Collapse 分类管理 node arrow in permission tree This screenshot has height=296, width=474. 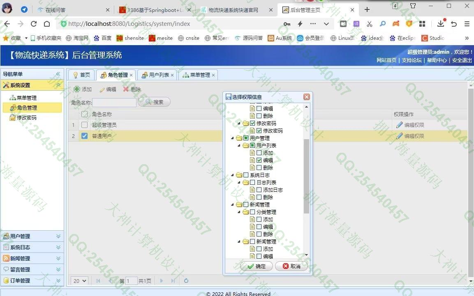[x=239, y=212]
